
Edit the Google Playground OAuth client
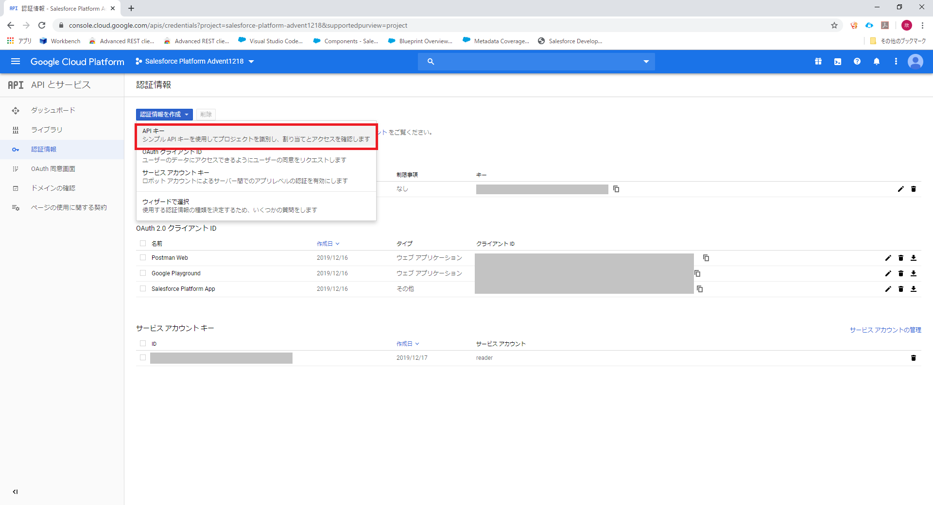tap(888, 273)
